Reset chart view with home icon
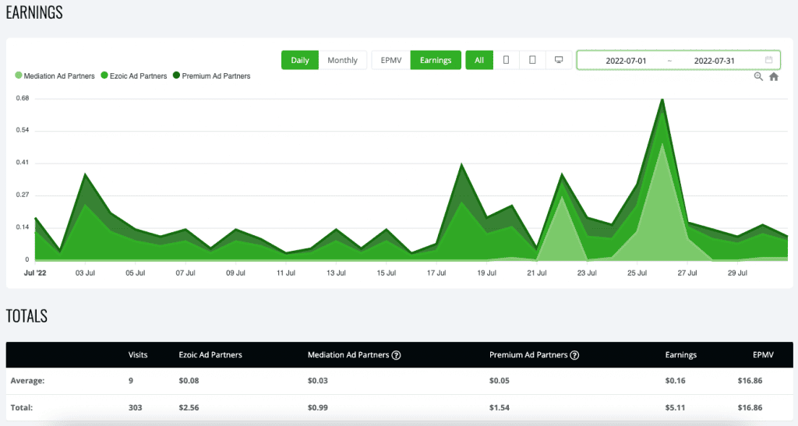The width and height of the screenshot is (798, 426). pos(774,77)
